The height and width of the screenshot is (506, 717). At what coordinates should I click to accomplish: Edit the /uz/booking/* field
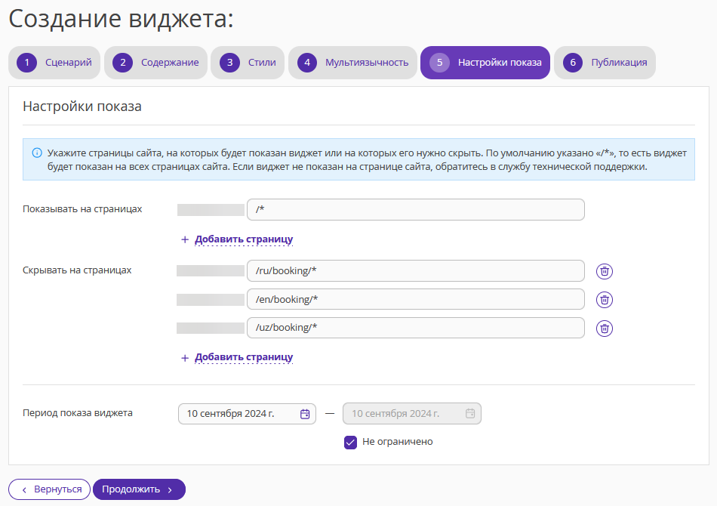pyautogui.click(x=416, y=328)
